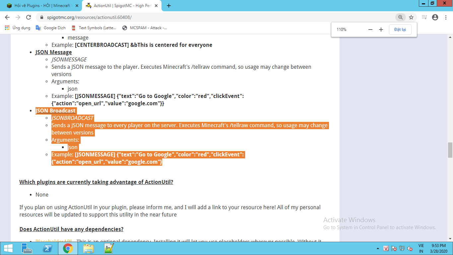Viewport: 453px width, 255px height.
Task: Open the media control icon in toolbar
Action: pyautogui.click(x=424, y=17)
